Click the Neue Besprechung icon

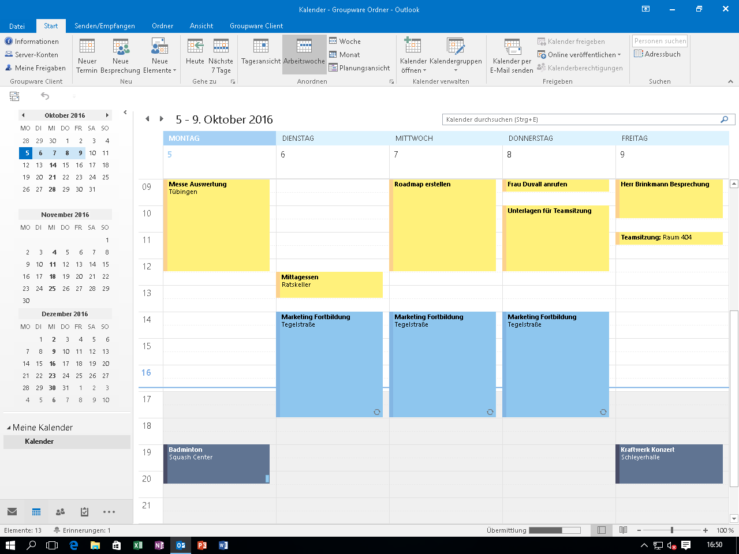pos(120,47)
